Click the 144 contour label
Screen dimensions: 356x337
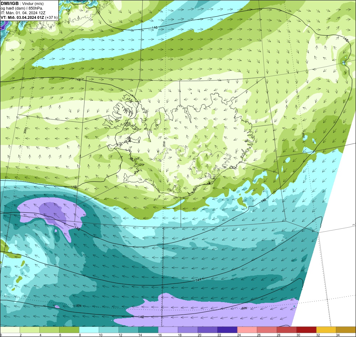tap(198, 280)
